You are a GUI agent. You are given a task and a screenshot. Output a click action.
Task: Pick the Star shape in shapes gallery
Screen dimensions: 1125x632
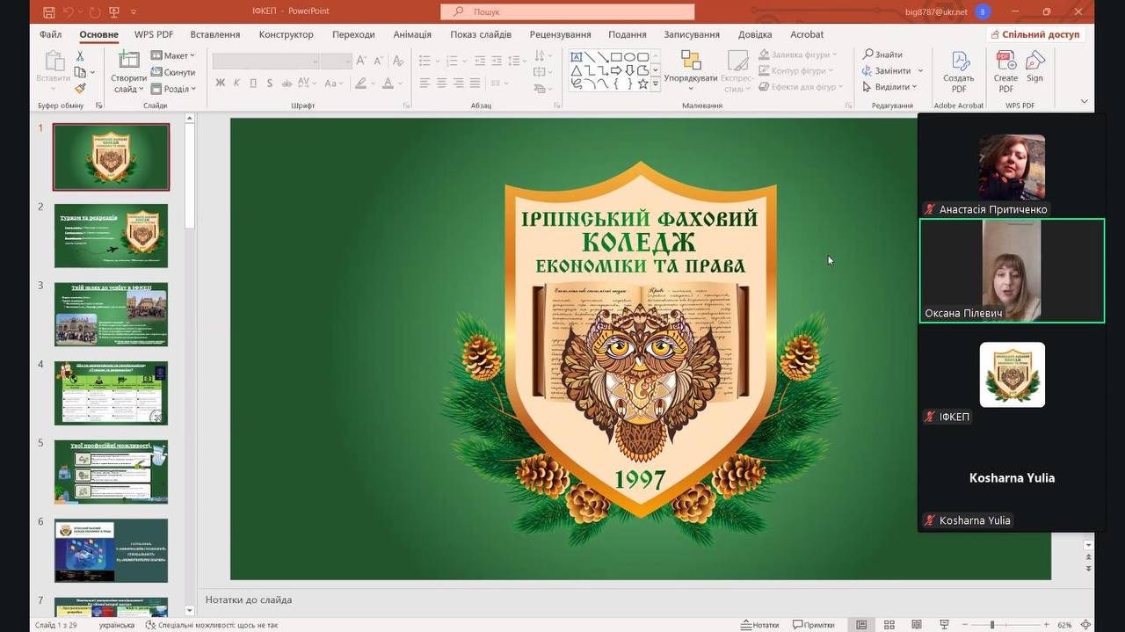(x=642, y=84)
